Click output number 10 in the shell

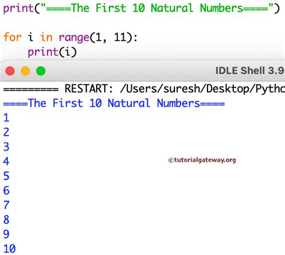[x=10, y=249]
